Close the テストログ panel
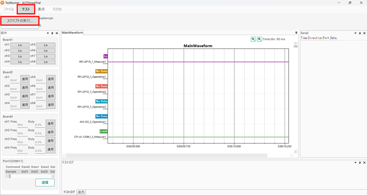Image resolution: width=367 pixels, height=195 pixels. pyautogui.click(x=364, y=162)
